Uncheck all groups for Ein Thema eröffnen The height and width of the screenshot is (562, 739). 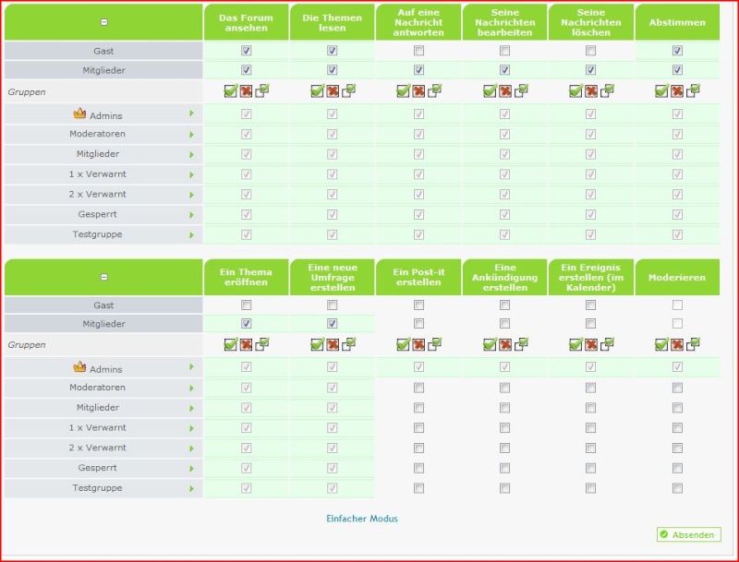246,344
